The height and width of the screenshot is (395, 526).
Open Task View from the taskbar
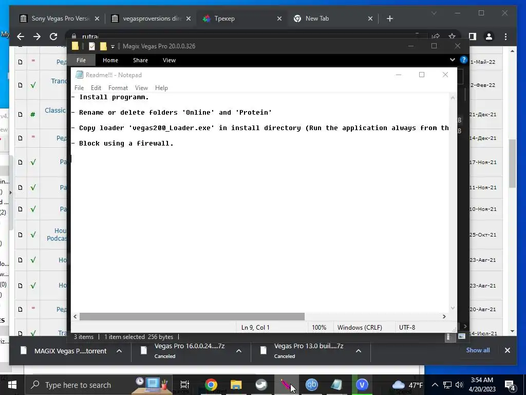click(x=185, y=385)
